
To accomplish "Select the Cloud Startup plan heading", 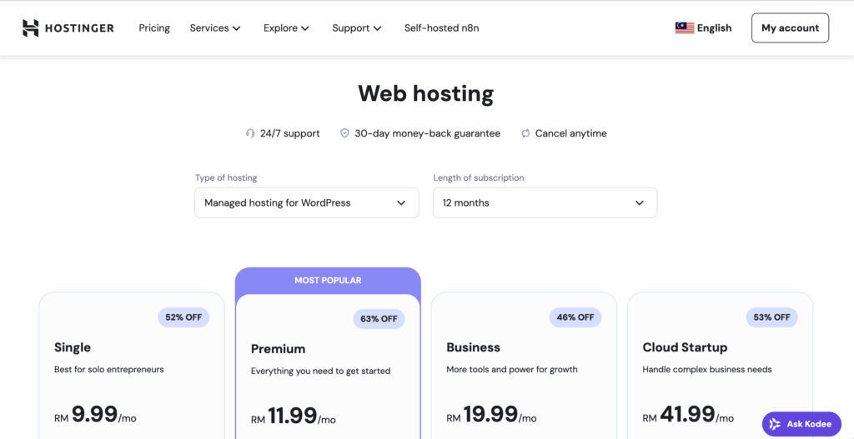I will pos(685,347).
